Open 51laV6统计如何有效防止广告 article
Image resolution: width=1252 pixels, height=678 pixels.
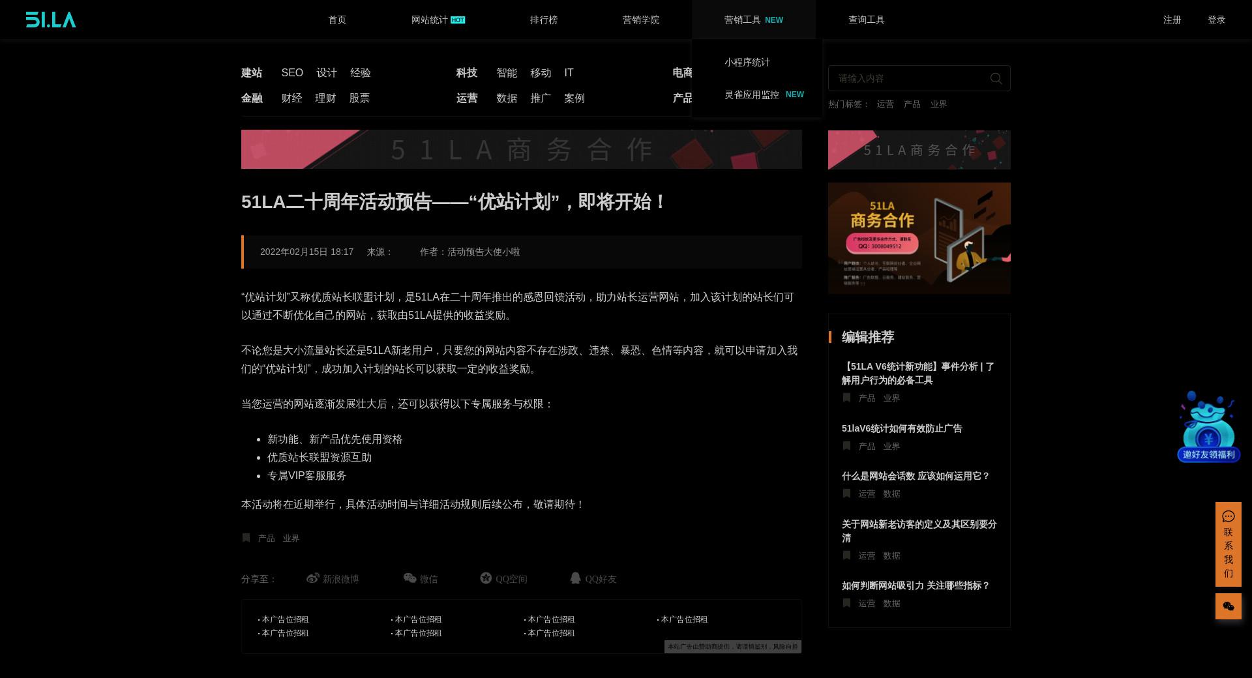pos(902,428)
